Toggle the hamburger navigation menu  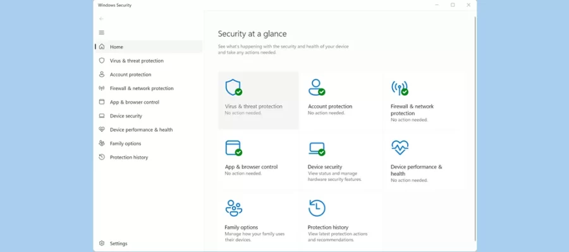pos(102,33)
